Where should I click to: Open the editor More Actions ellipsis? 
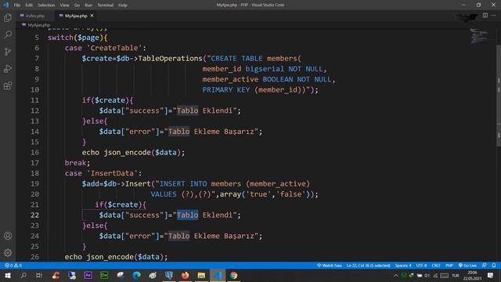click(x=494, y=16)
